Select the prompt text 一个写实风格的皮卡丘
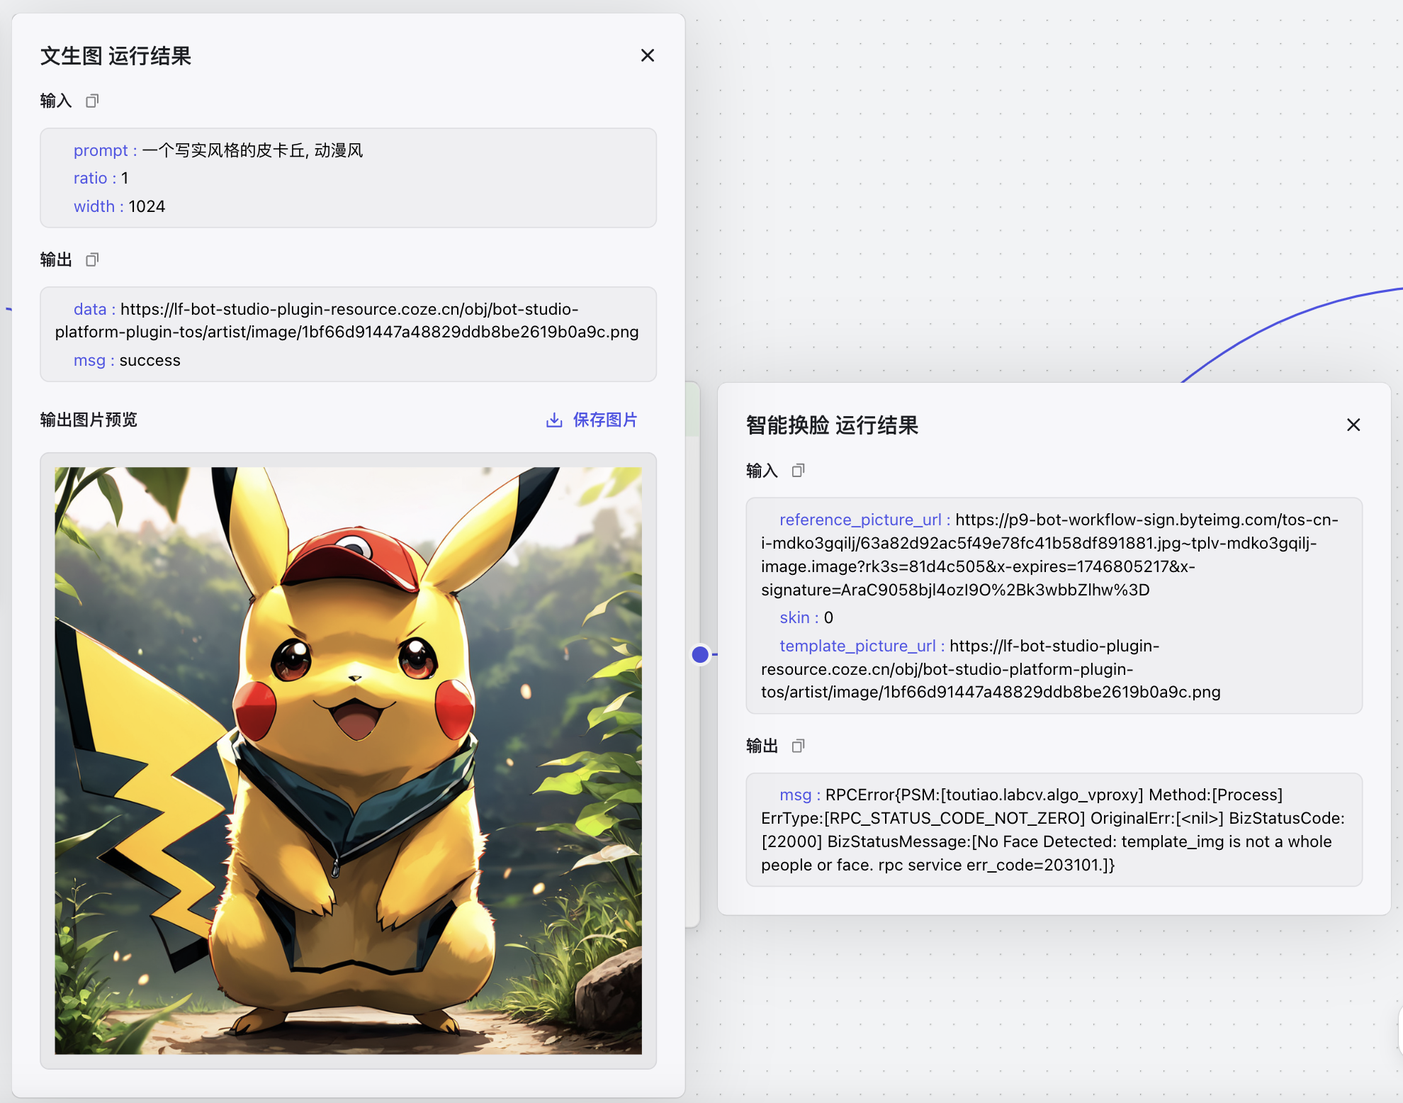 click(x=225, y=150)
